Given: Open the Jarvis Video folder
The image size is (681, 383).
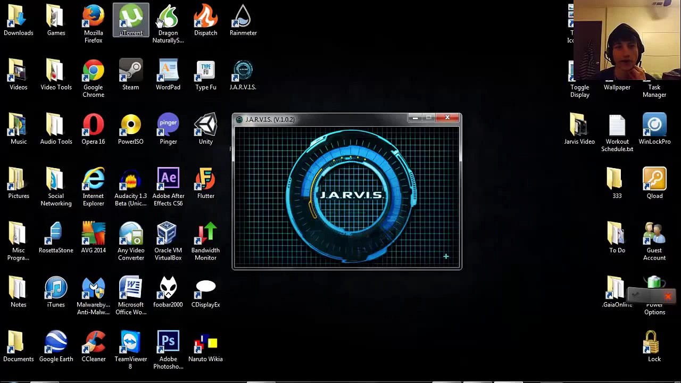Looking at the screenshot, I should click(579, 129).
